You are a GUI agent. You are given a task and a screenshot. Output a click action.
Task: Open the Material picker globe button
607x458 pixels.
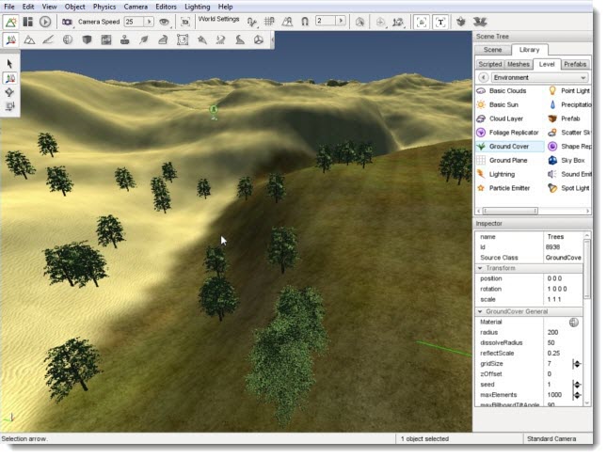coord(574,322)
